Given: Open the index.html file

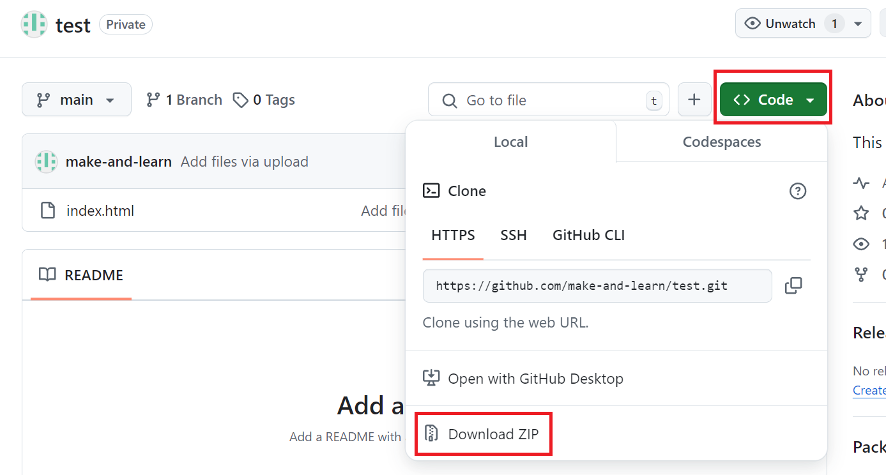Looking at the screenshot, I should pyautogui.click(x=100, y=211).
